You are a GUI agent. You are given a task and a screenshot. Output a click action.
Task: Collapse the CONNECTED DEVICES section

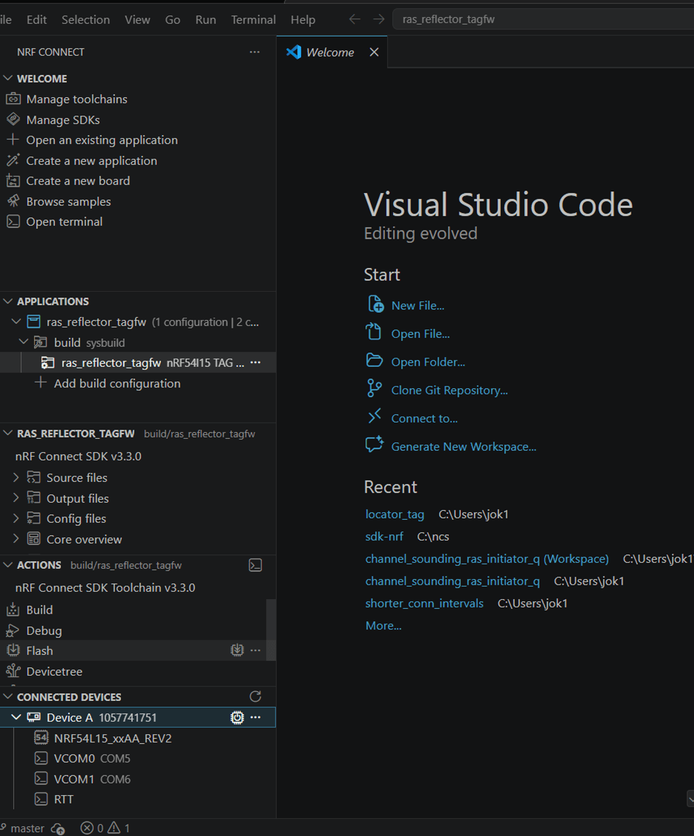pos(8,696)
